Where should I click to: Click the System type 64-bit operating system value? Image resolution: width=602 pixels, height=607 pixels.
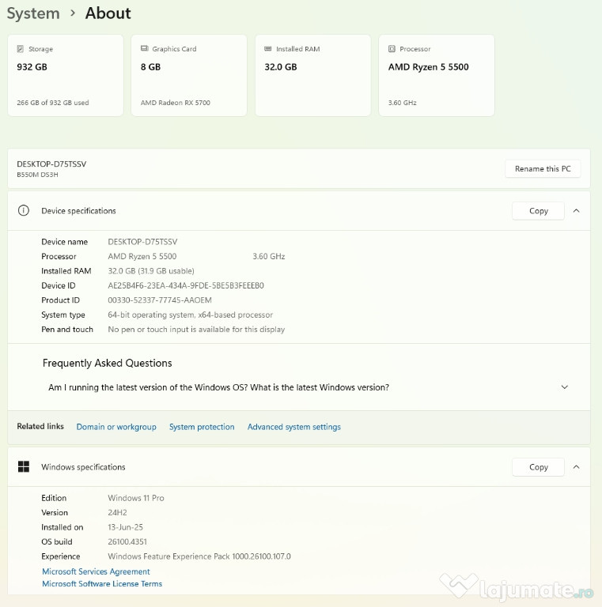(x=190, y=315)
